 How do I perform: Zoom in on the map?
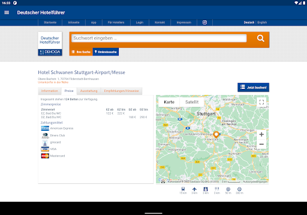tap(261, 134)
